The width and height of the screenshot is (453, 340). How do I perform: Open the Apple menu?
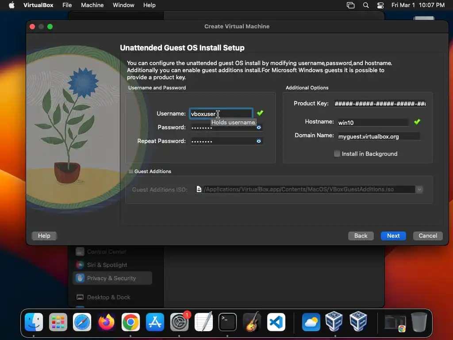point(12,5)
